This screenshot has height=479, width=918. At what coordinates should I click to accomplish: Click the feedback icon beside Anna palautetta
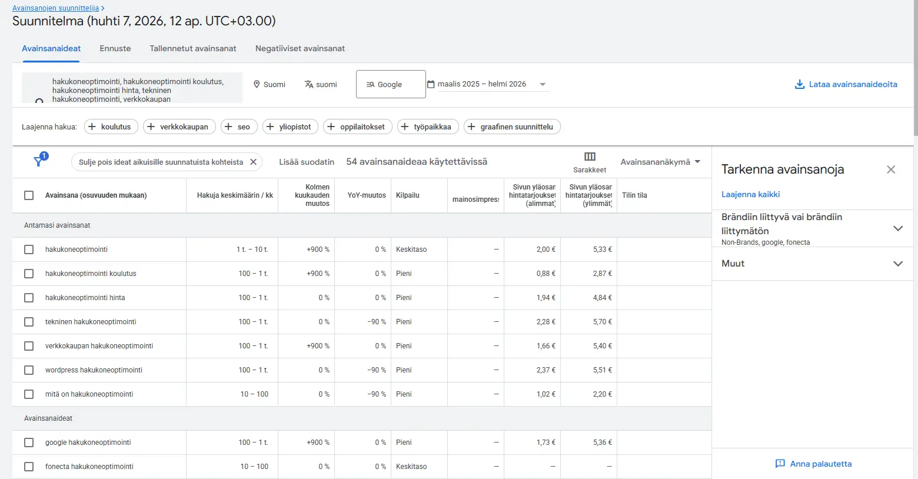pyautogui.click(x=780, y=464)
